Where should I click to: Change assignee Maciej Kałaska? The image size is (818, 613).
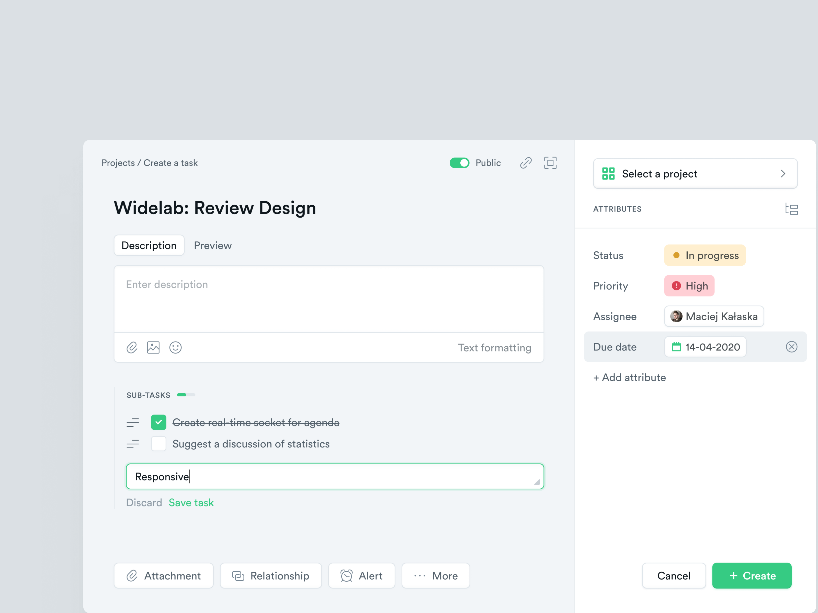tap(714, 316)
